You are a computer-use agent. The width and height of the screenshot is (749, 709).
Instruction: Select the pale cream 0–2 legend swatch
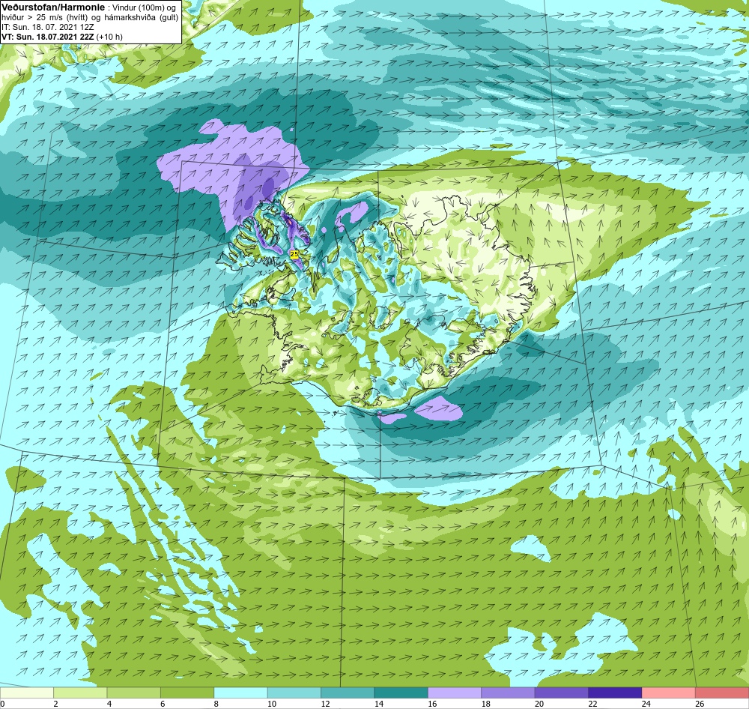27,693
